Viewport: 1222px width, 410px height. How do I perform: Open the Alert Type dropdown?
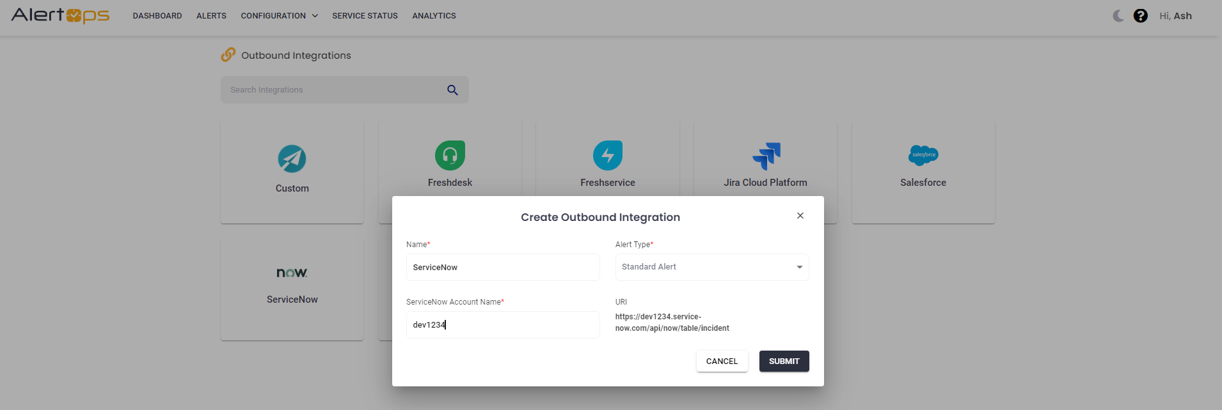click(x=712, y=267)
